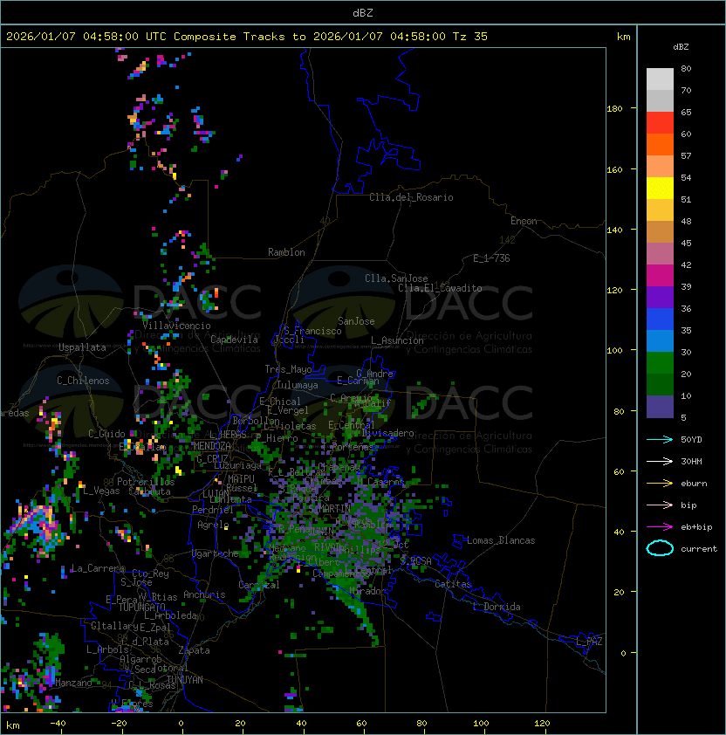
Task: Click the '180' km vertical axis label
Action: (x=614, y=109)
